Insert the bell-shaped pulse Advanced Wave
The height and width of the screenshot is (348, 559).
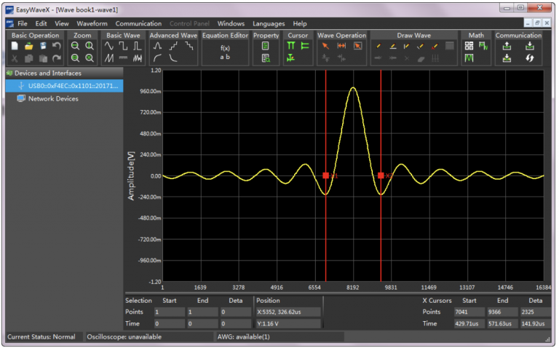(157, 46)
